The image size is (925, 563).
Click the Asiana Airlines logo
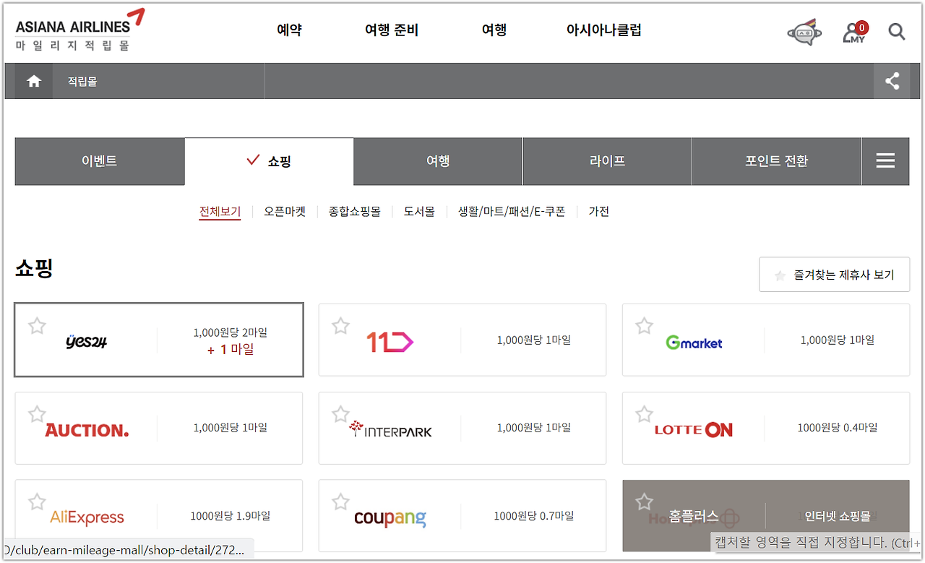(x=79, y=30)
